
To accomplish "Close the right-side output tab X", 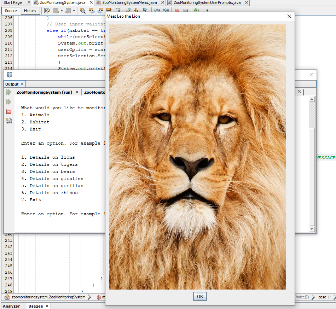I will pos(299,92).
